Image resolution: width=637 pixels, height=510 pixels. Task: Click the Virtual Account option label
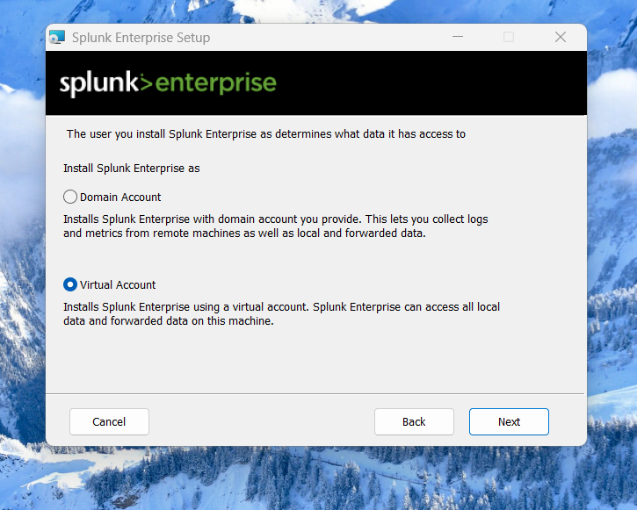[x=118, y=284]
